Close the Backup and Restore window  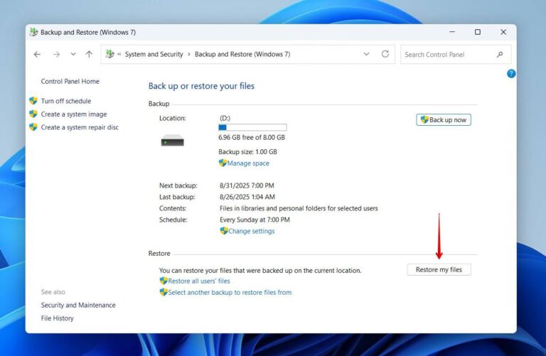click(503, 32)
